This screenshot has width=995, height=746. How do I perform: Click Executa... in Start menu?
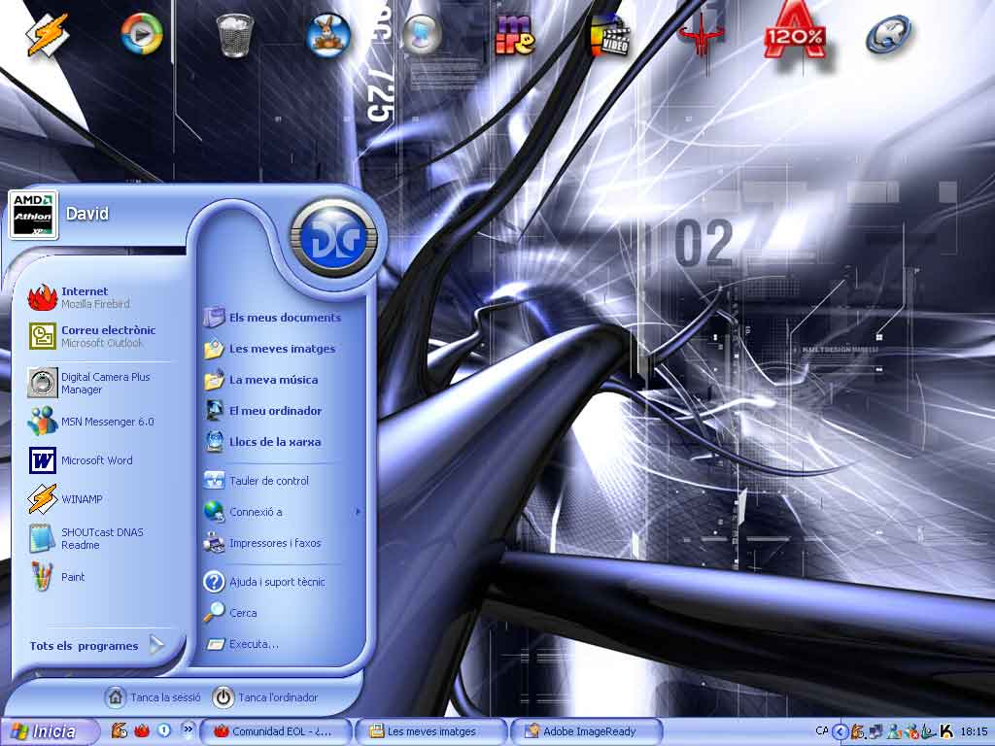(x=253, y=644)
